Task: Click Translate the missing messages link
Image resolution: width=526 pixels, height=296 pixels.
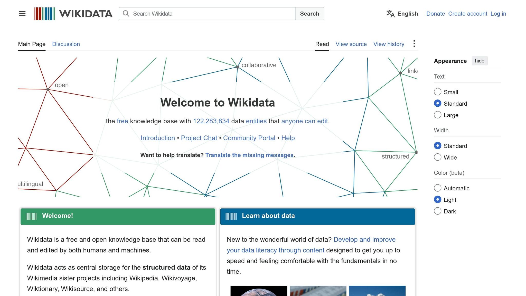Action: coord(249,155)
